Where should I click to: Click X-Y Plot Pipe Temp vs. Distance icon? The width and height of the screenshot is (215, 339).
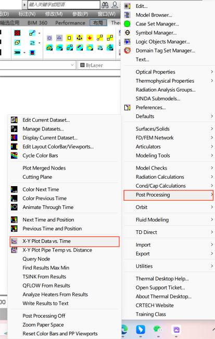pos(14,250)
